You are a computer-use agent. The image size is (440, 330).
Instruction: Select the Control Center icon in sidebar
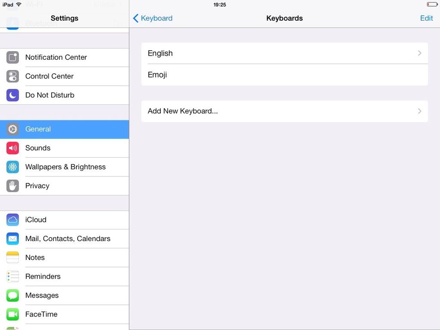coord(12,76)
